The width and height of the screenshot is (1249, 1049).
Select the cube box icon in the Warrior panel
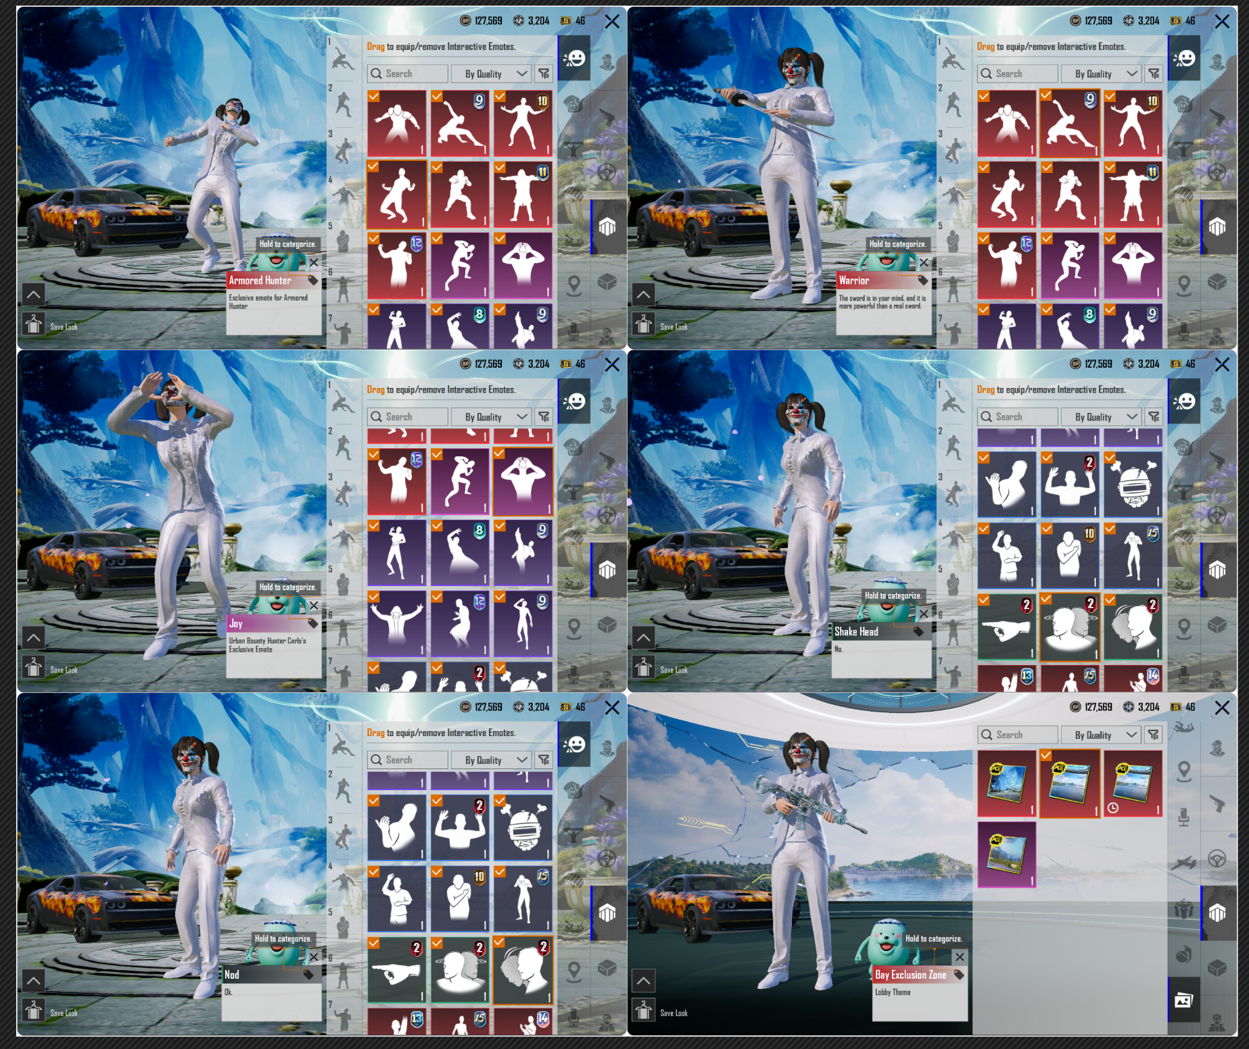point(1217,281)
